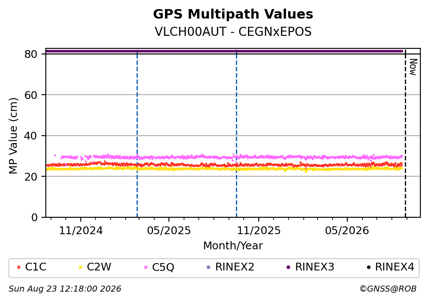Click the C1C red legend marker
The width and height of the screenshot is (429, 302).
point(19,267)
